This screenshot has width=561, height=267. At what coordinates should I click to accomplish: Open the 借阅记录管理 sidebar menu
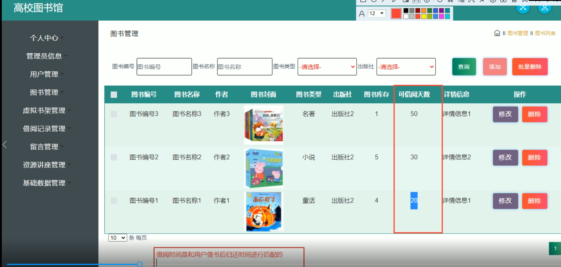(44, 129)
